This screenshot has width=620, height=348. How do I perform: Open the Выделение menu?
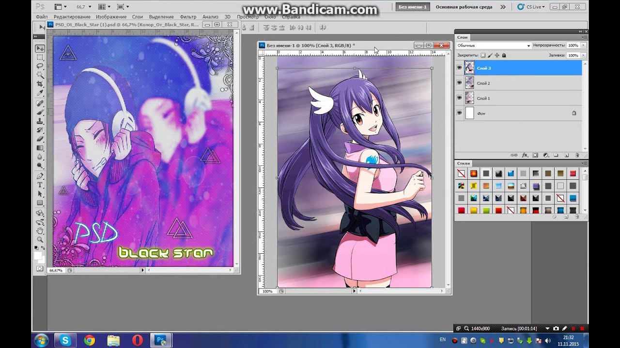click(161, 17)
